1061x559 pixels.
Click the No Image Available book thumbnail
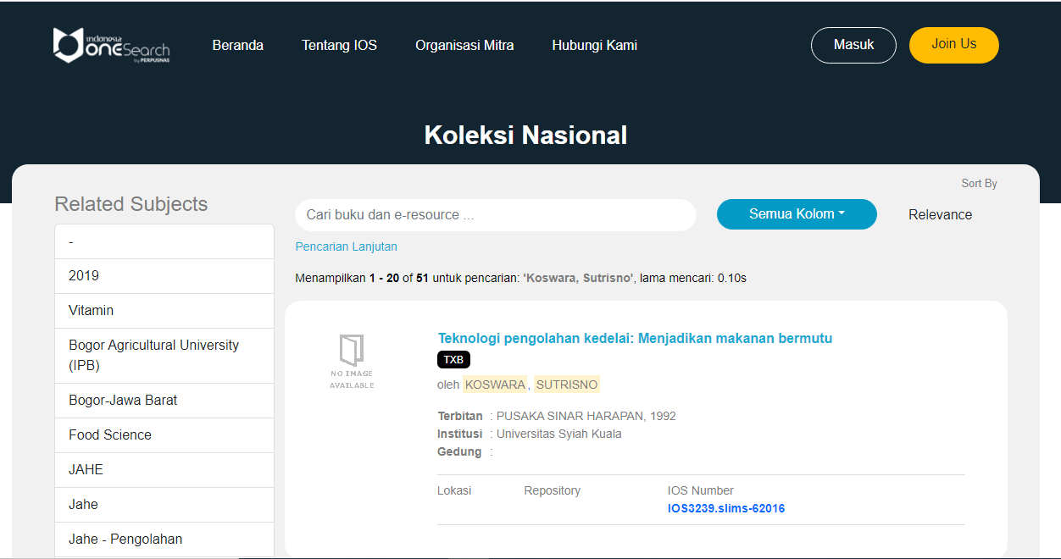pos(352,361)
